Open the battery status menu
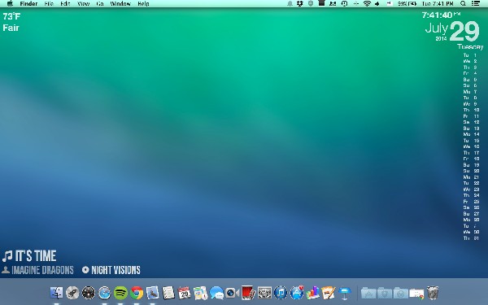Image resolution: width=488 pixels, height=305 pixels. [x=407, y=4]
